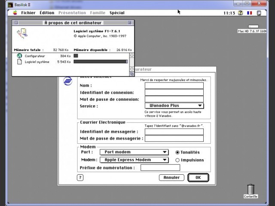
Task: Close the À propos de cet ordinateur window
Action: 16,23
